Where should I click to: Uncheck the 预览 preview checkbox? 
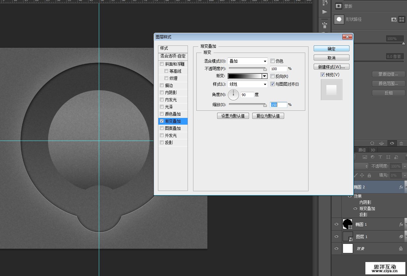click(322, 75)
